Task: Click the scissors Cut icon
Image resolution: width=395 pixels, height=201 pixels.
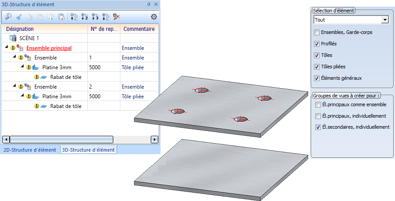Action: tap(19, 17)
